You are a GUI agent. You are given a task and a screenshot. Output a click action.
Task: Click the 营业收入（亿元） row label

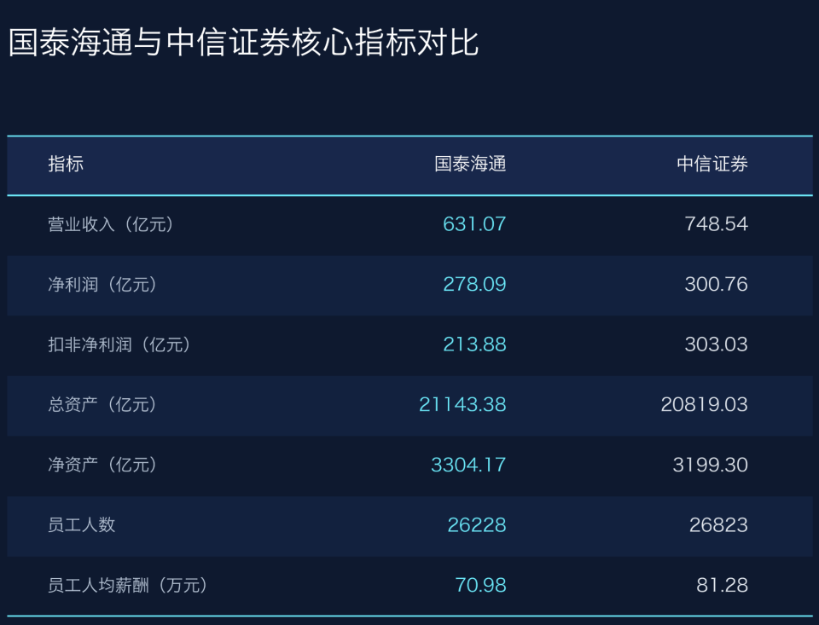pyautogui.click(x=111, y=225)
